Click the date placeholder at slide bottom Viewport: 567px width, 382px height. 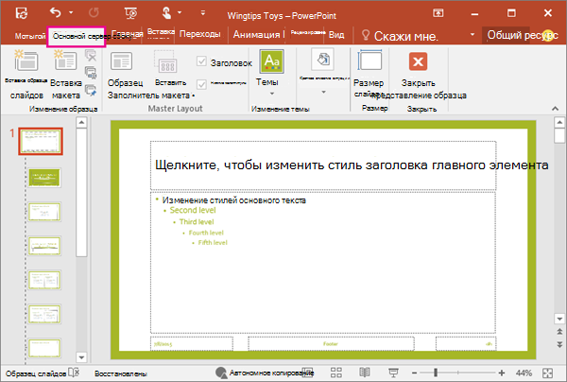192,343
